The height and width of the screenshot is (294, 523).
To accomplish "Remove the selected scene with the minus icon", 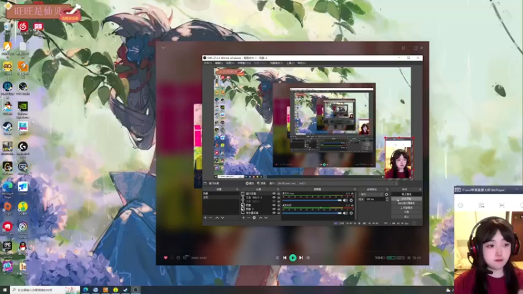I will (x=211, y=218).
